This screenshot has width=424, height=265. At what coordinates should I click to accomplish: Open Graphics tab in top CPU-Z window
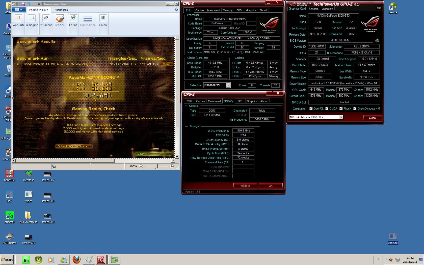[251, 10]
